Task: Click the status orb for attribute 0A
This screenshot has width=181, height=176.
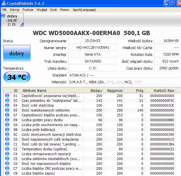Action: click(7, 125)
